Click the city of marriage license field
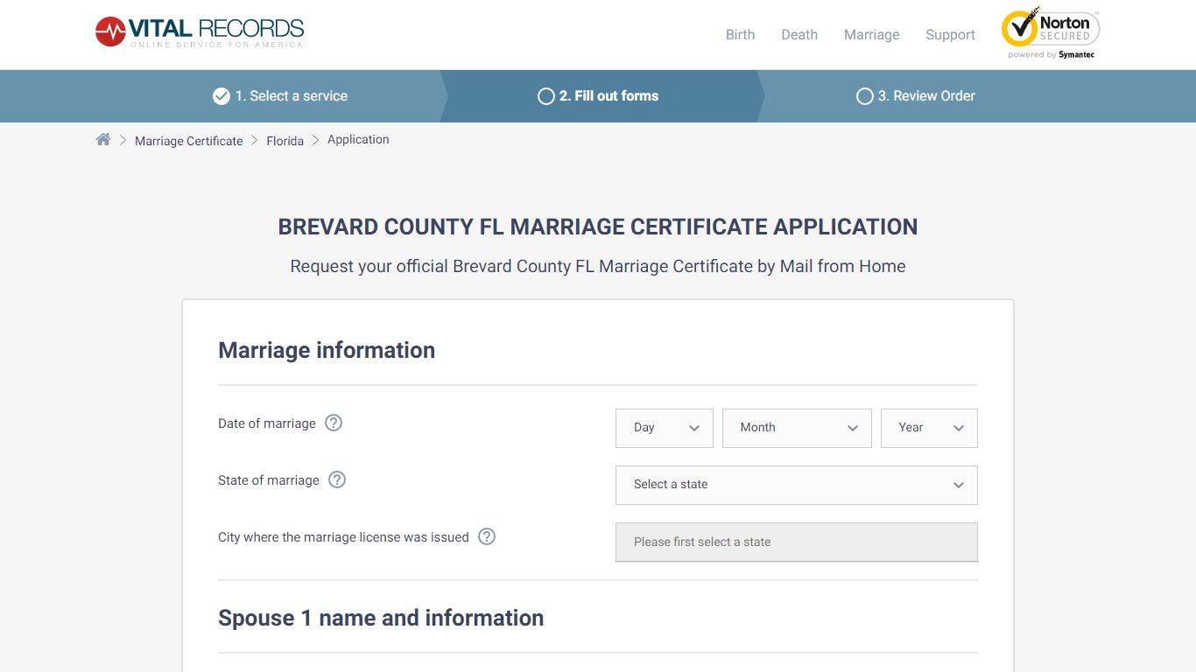Image resolution: width=1196 pixels, height=672 pixels. click(x=797, y=542)
